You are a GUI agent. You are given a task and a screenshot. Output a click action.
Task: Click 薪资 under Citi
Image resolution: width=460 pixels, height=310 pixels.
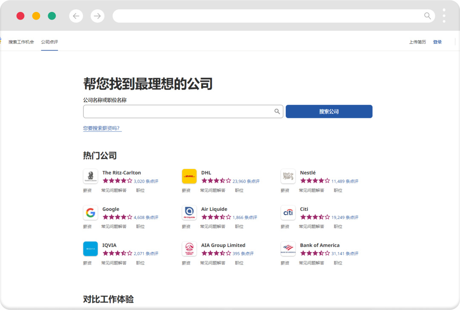285,227
